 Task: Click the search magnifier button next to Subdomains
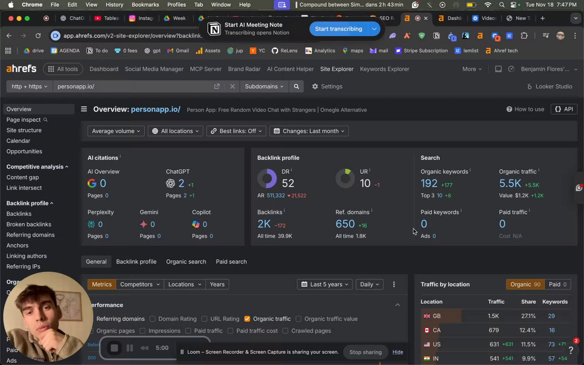(297, 86)
